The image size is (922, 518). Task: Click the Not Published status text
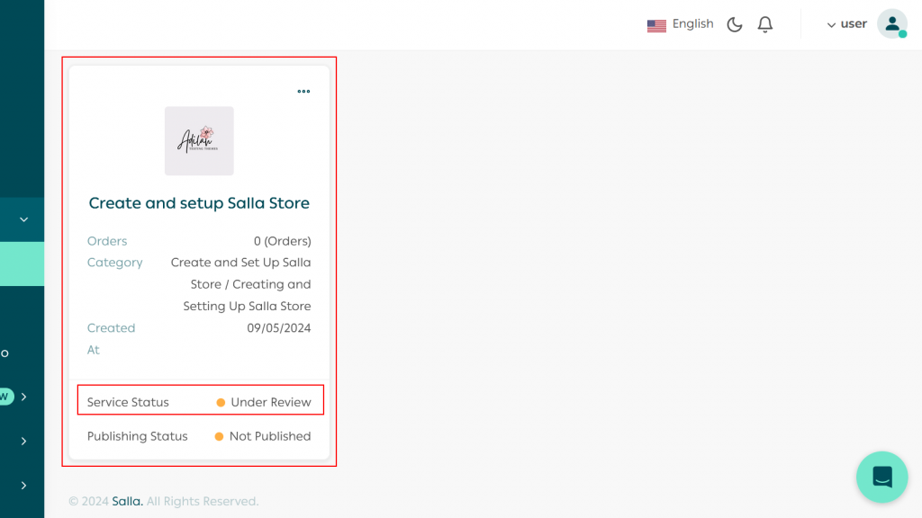(270, 437)
